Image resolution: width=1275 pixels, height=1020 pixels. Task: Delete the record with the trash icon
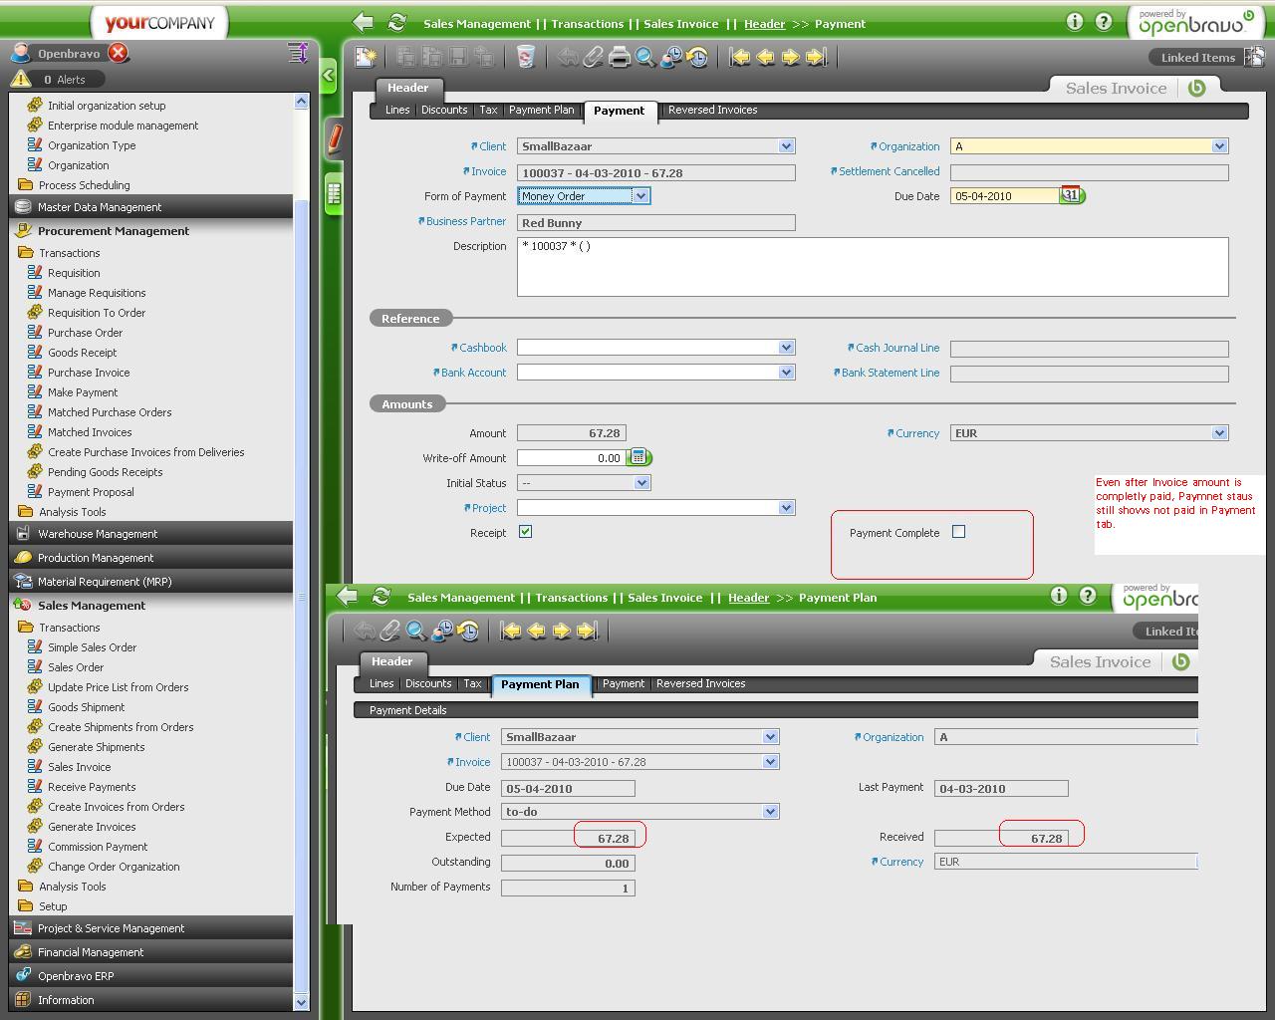pos(526,57)
